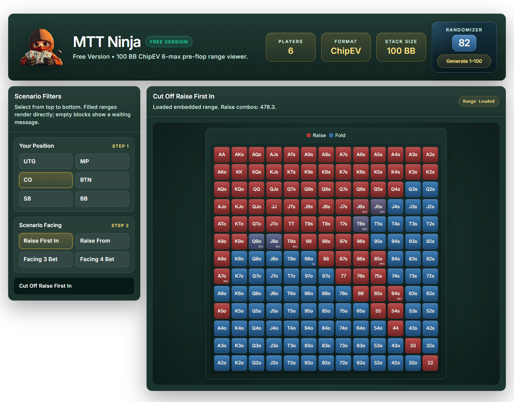Image resolution: width=514 pixels, height=402 pixels.
Task: Click the T6s mixed-frequency cell
Action: (x=361, y=224)
